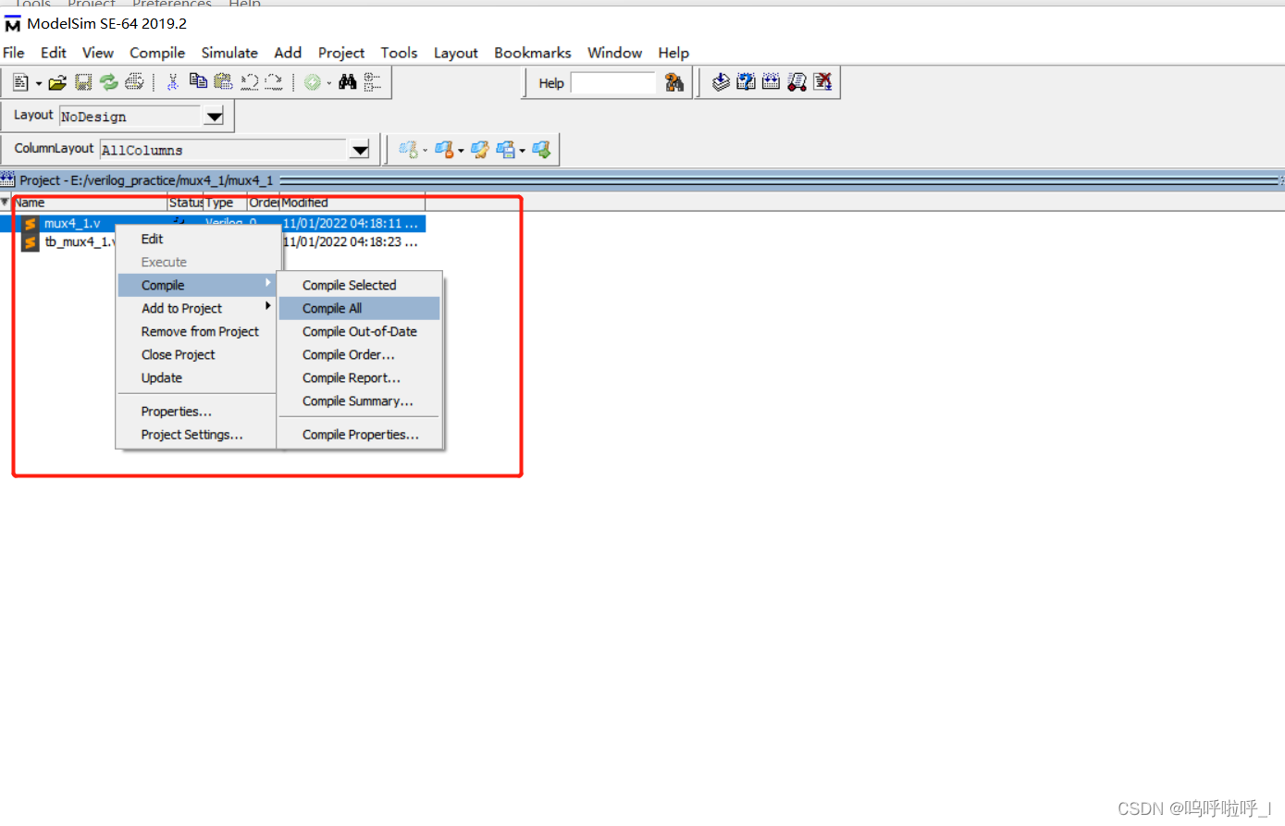
Task: Click the Compile icon with question mark
Action: pyautogui.click(x=747, y=82)
